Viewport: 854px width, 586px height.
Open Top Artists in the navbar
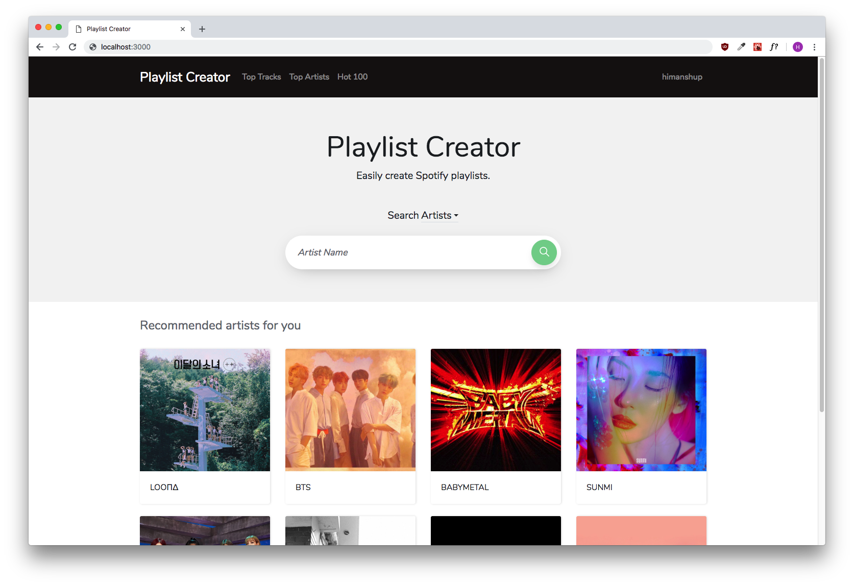coord(309,77)
